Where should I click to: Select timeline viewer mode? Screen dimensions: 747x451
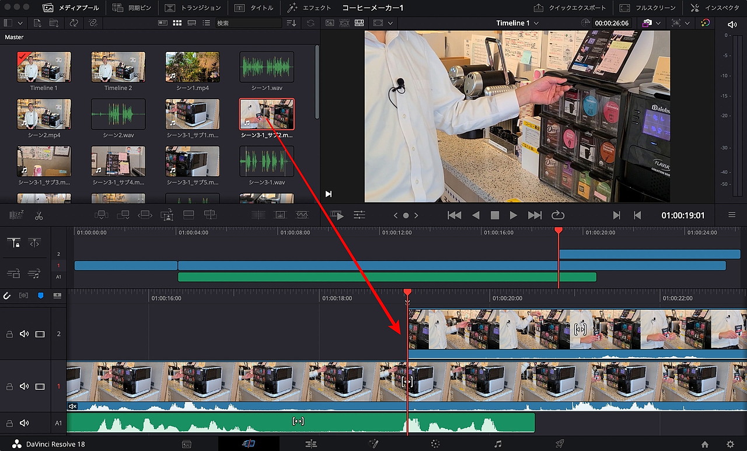click(359, 23)
